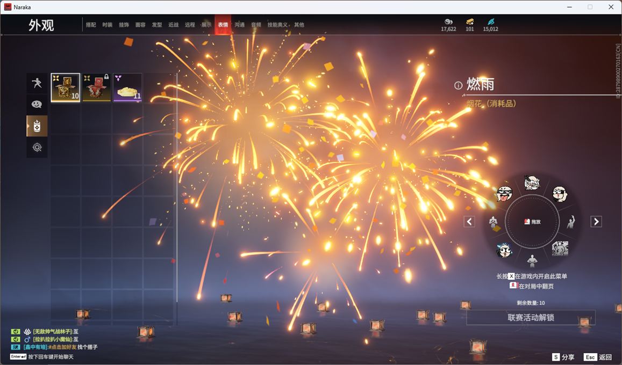The width and height of the screenshot is (622, 365).
Task: Select the smiley sticker sidebar category
Action: pos(37,104)
